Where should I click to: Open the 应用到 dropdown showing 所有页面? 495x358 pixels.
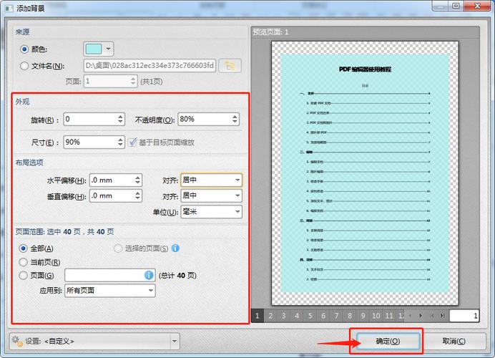pos(109,291)
